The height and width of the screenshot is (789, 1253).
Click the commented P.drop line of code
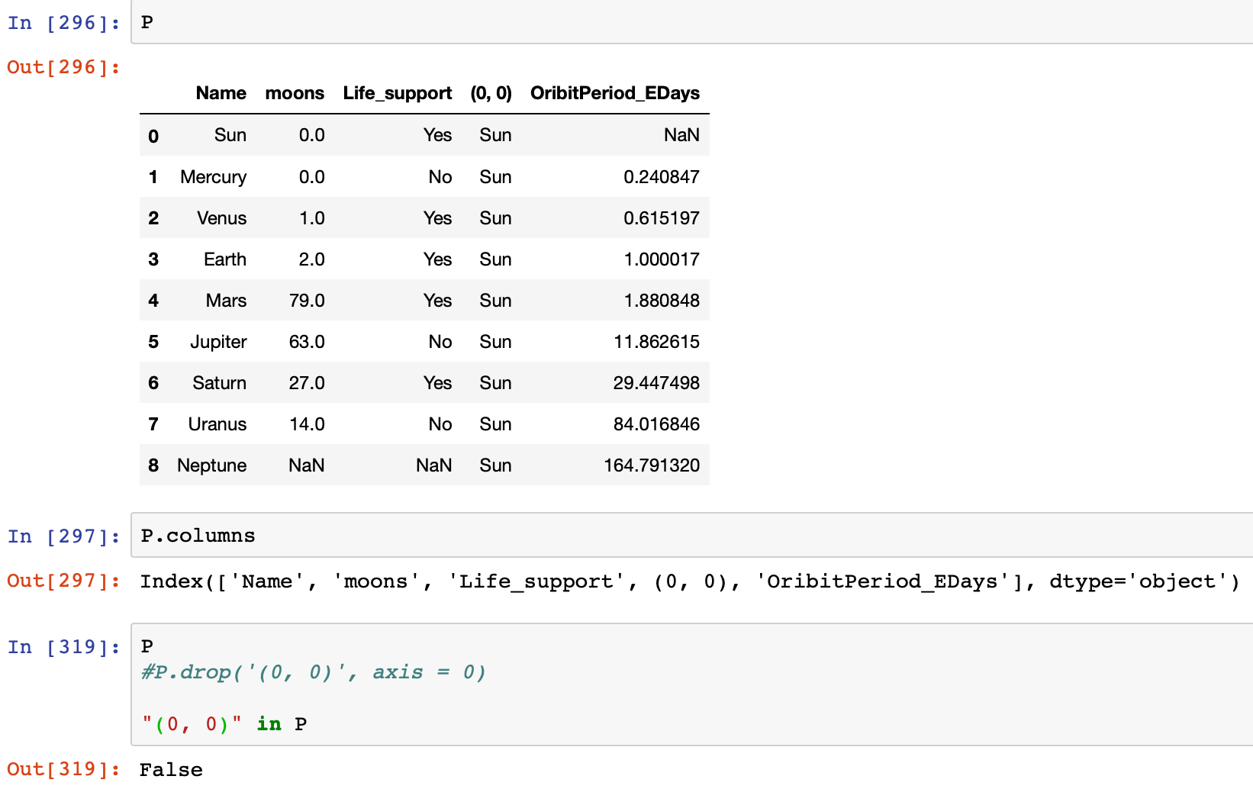pos(313,672)
